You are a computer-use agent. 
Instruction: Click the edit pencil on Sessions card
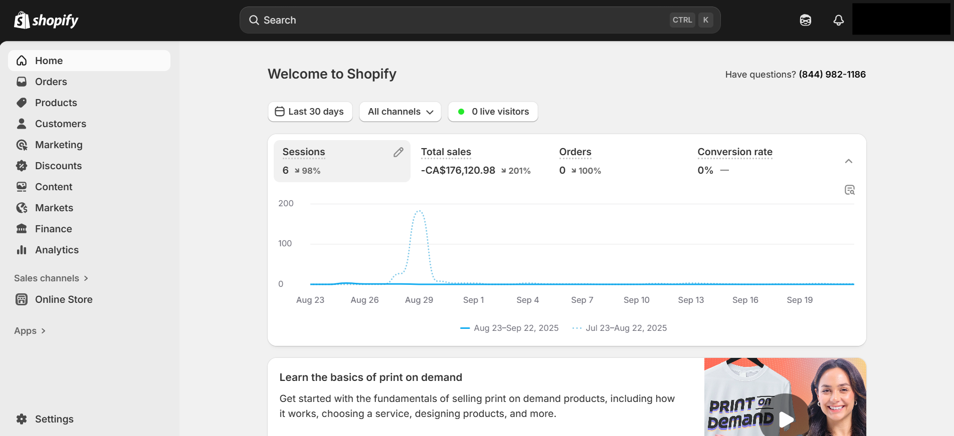(x=398, y=152)
